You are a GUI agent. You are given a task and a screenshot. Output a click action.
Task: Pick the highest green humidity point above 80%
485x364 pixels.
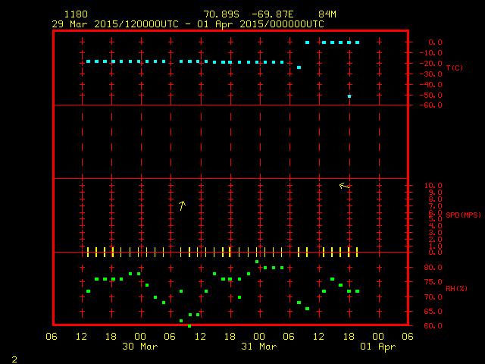click(x=257, y=262)
